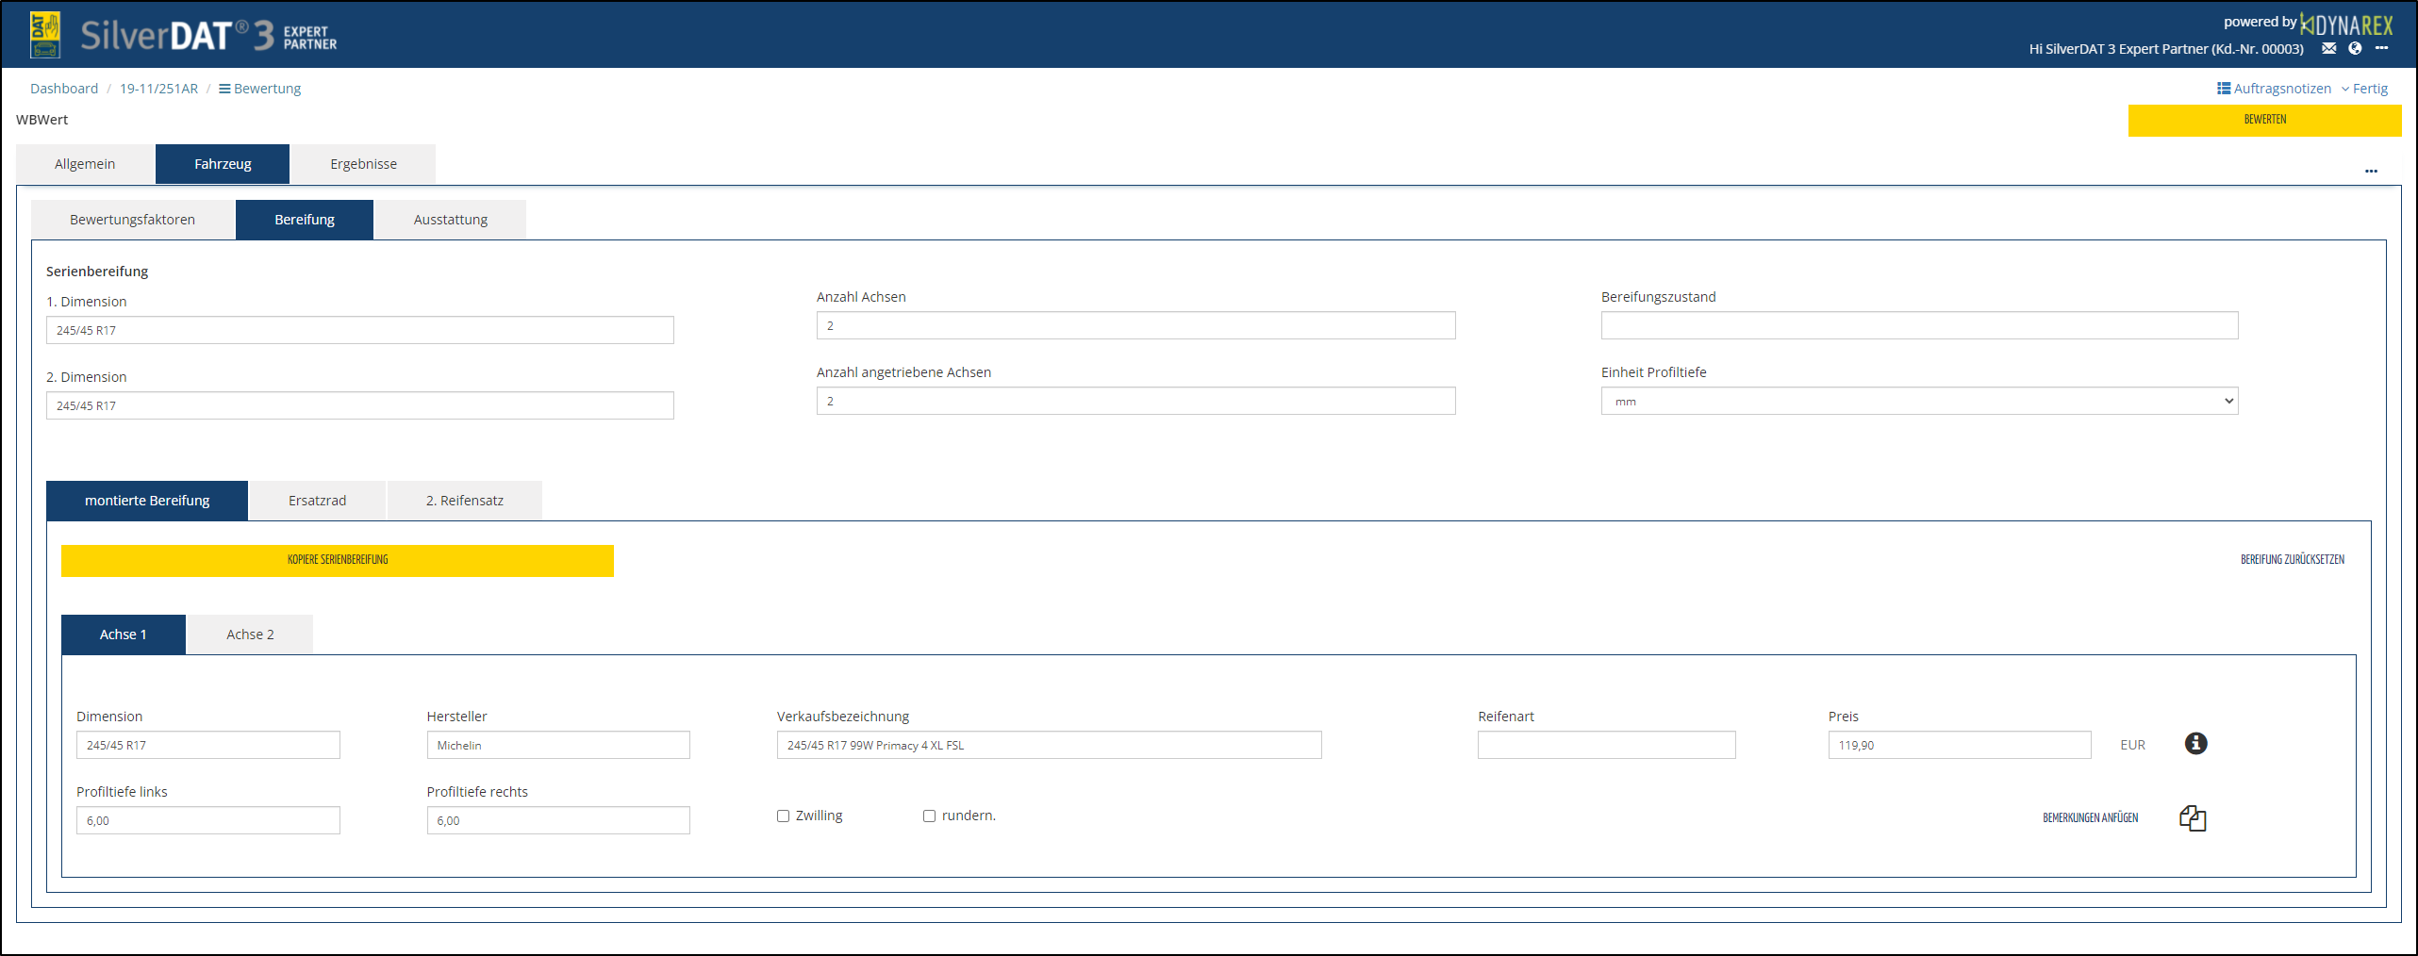
Task: Open the Einheit Profiltiefe dropdown
Action: 1919,402
